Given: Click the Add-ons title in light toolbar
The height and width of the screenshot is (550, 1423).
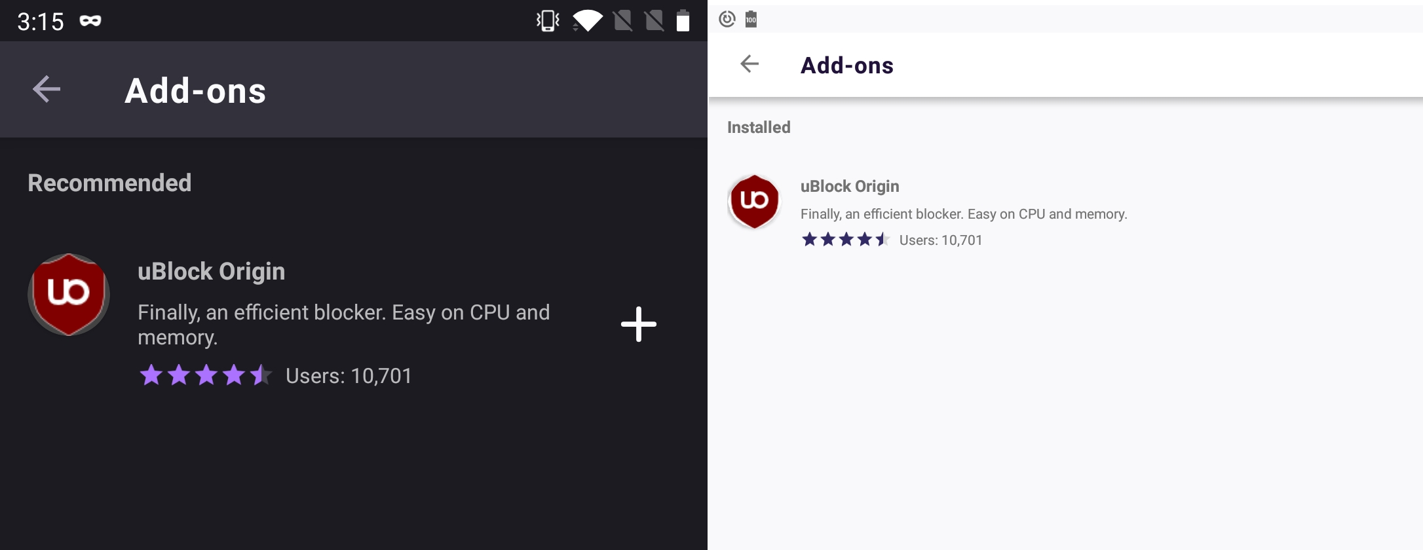Looking at the screenshot, I should pos(847,65).
